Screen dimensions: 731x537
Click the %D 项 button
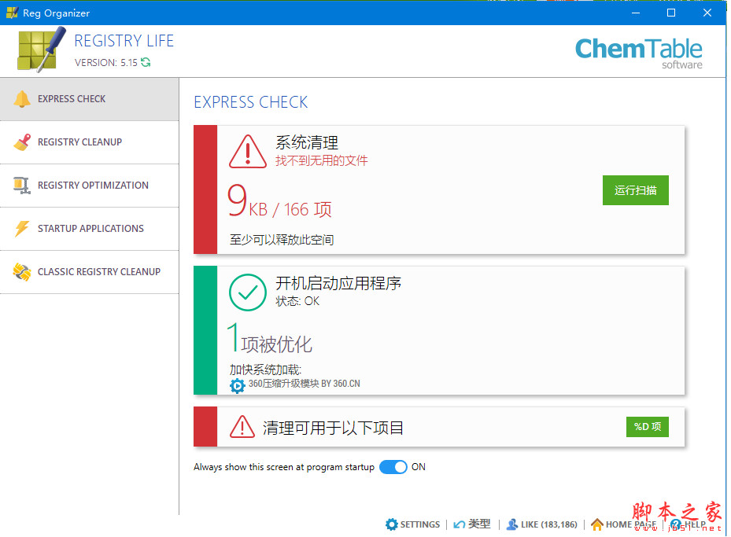tap(647, 426)
